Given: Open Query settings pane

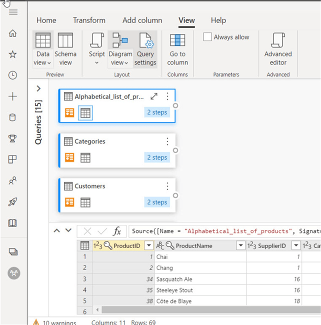Looking at the screenshot, I should 145,49.
